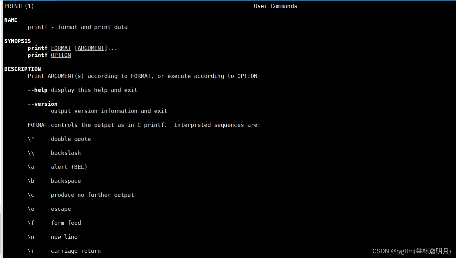Click the 'Print ARGUMENT(s) according to FORMAT' line
This screenshot has height=258, width=456.
tap(144, 76)
